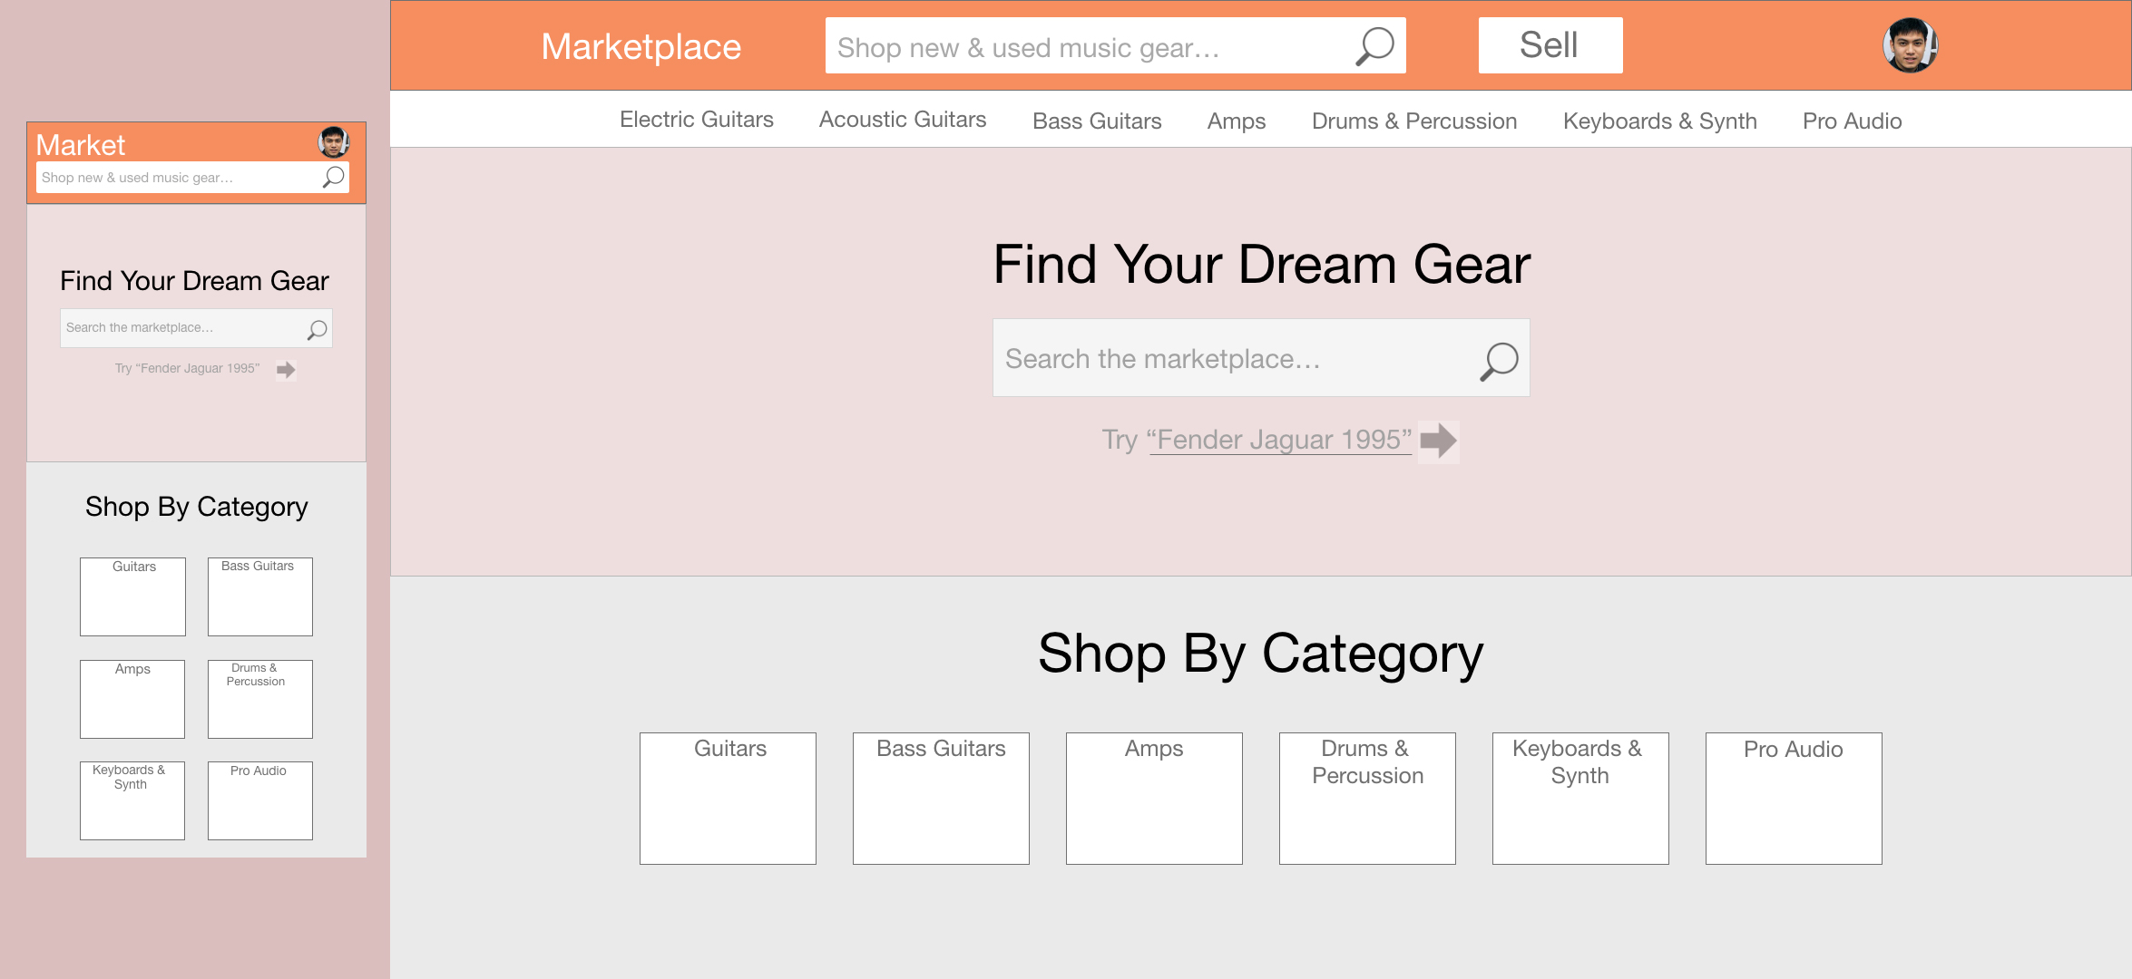This screenshot has height=979, width=2132.
Task: Open Bass Guitars in the nav bar
Action: click(x=1097, y=121)
